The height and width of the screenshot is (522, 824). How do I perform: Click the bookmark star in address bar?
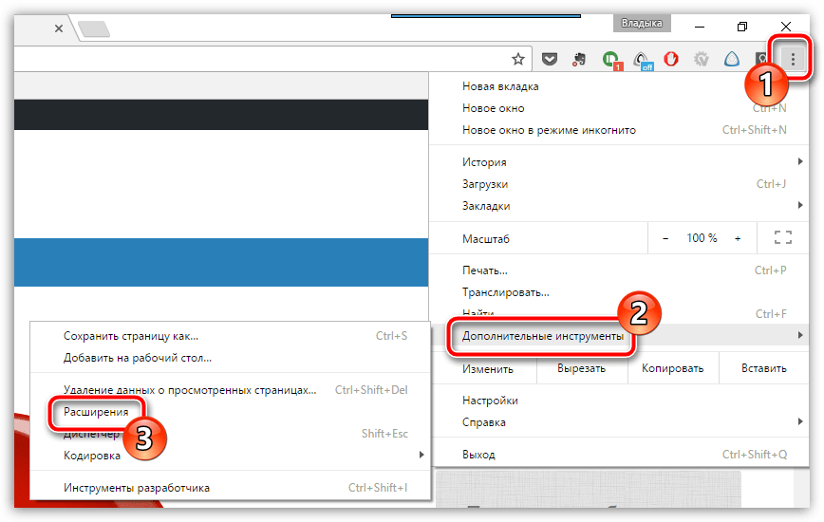(x=518, y=59)
